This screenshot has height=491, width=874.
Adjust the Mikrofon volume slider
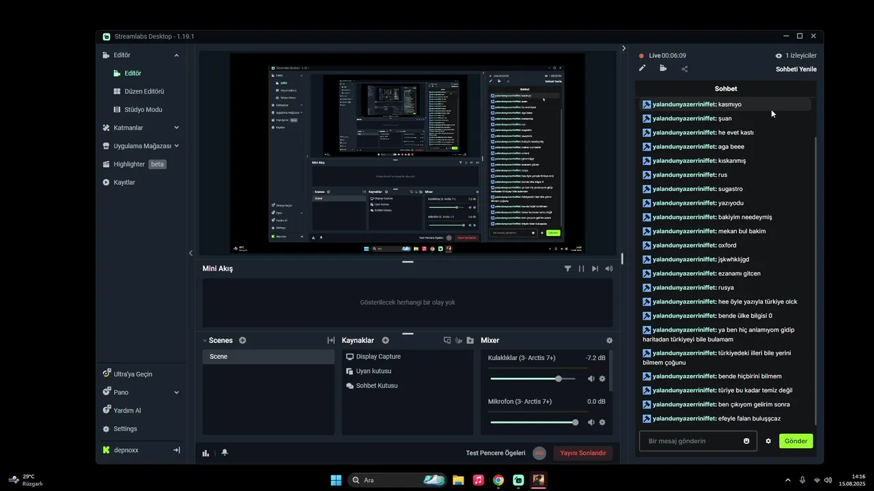(x=534, y=422)
